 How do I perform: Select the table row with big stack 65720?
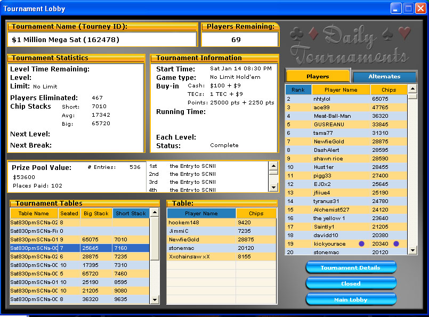coord(80,274)
